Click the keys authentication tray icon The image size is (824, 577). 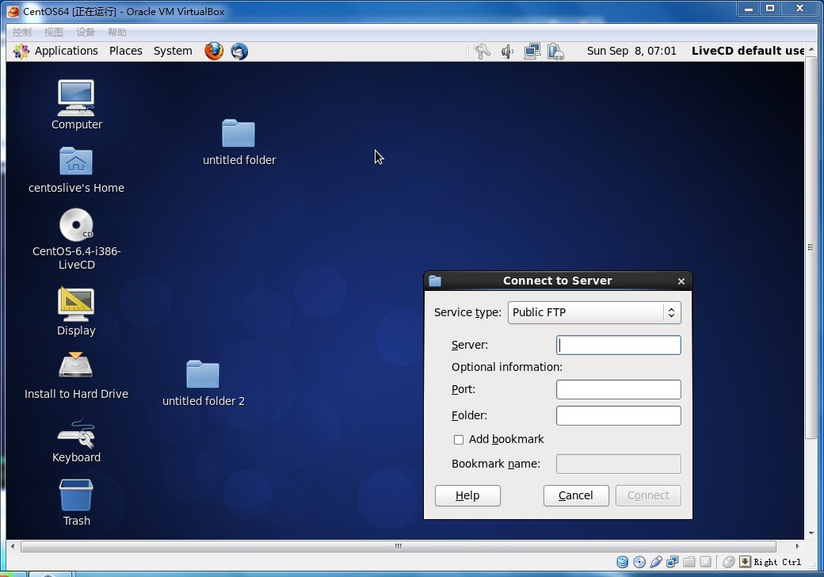pyautogui.click(x=482, y=51)
